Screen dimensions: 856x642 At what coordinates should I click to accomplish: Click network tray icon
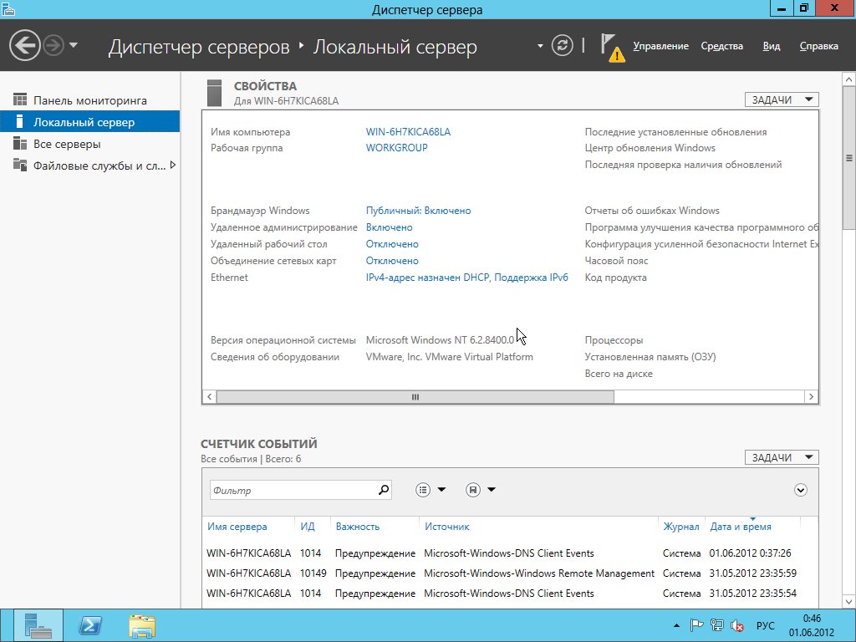click(716, 625)
